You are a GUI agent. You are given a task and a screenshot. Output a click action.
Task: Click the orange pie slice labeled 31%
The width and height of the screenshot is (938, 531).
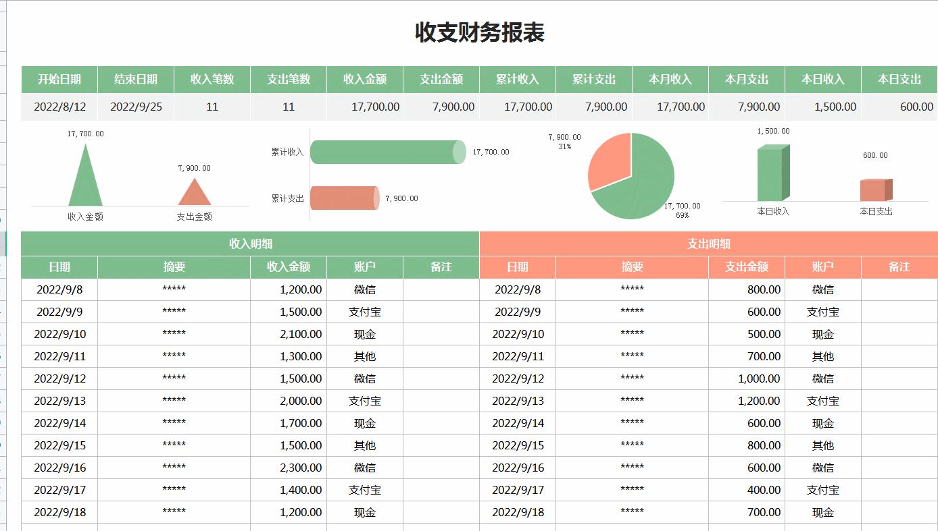click(608, 155)
